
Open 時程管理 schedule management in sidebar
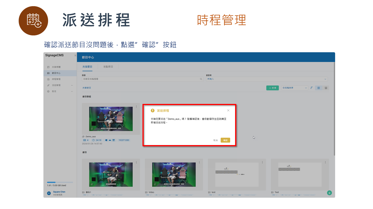pos(48,79)
